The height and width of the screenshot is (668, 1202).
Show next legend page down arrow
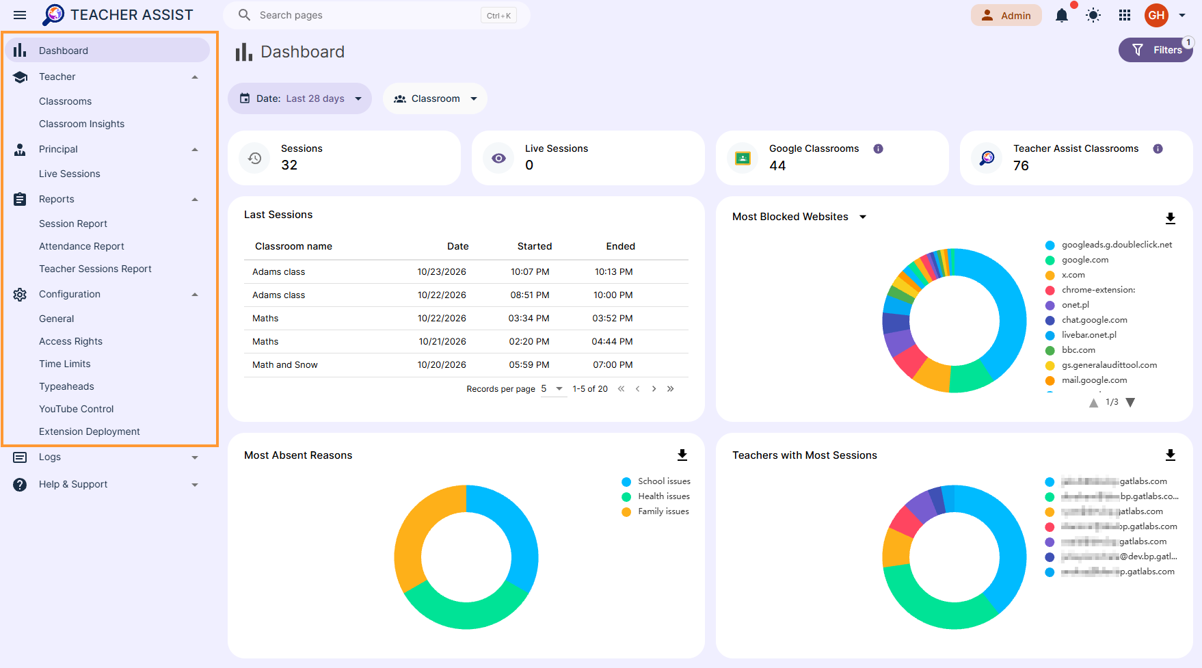[1130, 402]
